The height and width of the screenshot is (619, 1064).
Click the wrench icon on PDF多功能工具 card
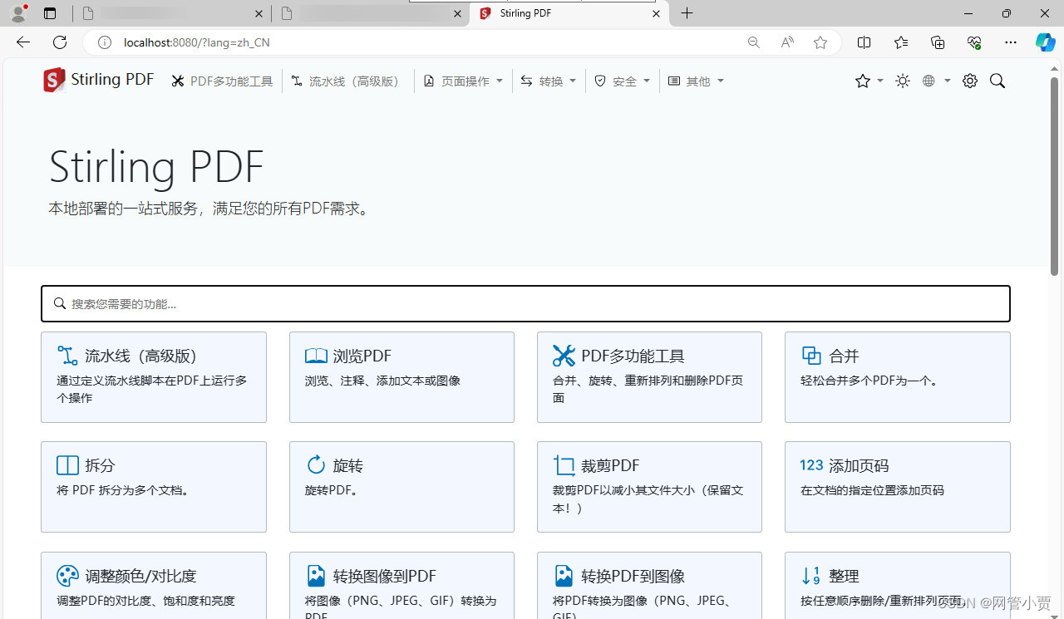tap(564, 356)
